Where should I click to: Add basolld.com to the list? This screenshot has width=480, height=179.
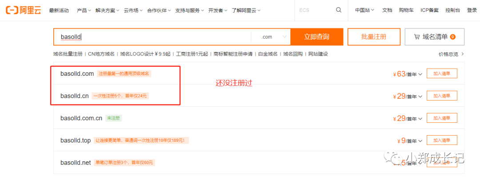(441, 74)
